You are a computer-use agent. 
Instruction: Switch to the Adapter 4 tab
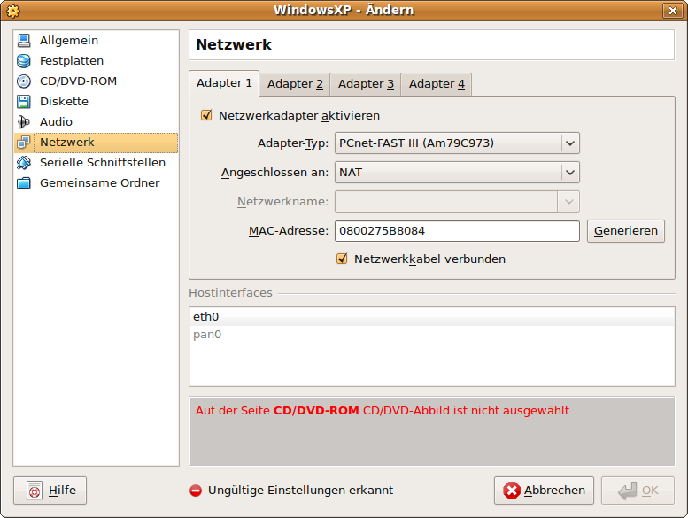437,84
